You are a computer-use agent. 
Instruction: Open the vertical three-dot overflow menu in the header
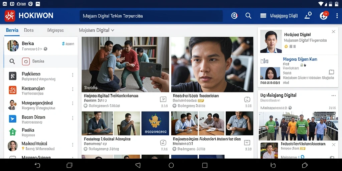[x=337, y=16]
